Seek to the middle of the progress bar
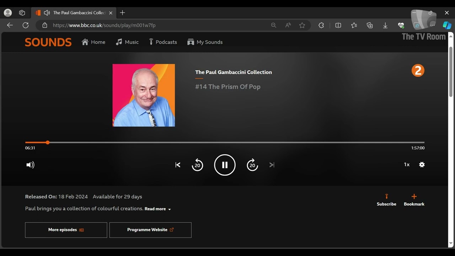The width and height of the screenshot is (455, 256). pos(225,143)
